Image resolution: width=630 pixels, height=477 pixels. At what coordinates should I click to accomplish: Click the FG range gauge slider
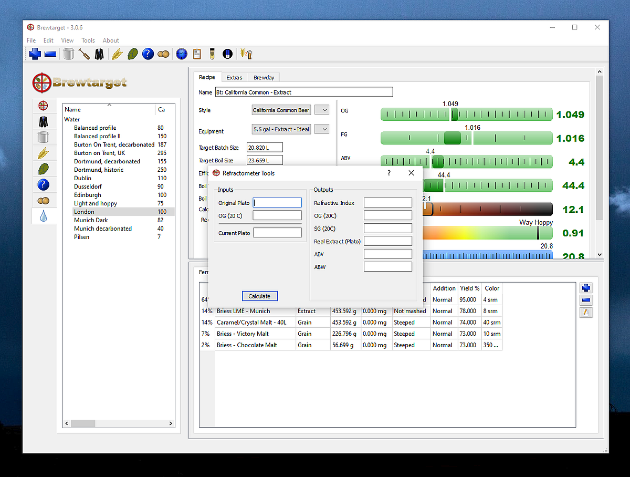(467, 138)
